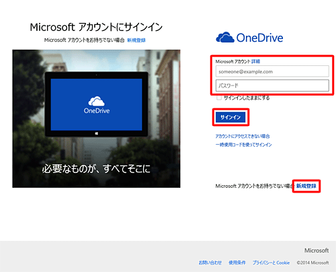Focus the パスワード password field
Image resolution: width=336 pixels, height=272 pixels.
point(272,86)
